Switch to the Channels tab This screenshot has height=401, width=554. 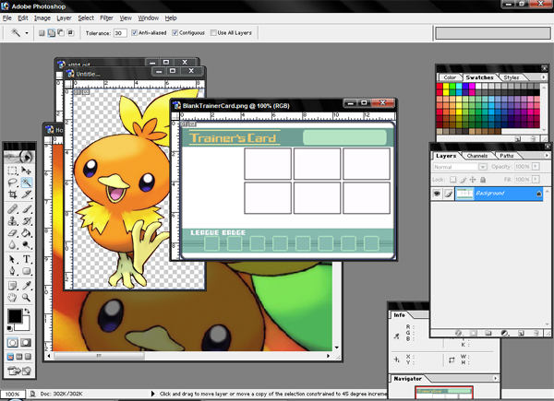coord(477,156)
